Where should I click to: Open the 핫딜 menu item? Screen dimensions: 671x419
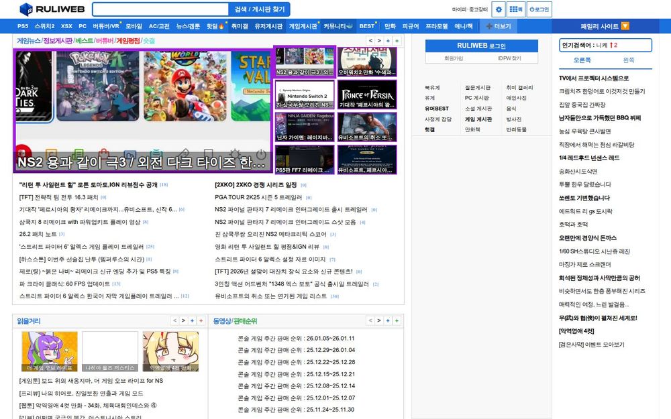[x=215, y=26]
